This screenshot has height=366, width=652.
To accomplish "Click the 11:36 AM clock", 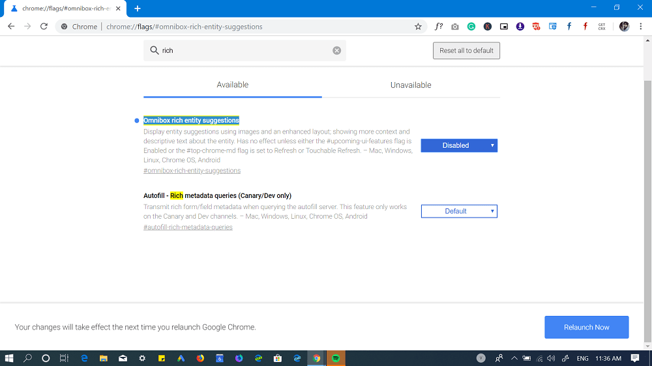I will pyautogui.click(x=608, y=359).
